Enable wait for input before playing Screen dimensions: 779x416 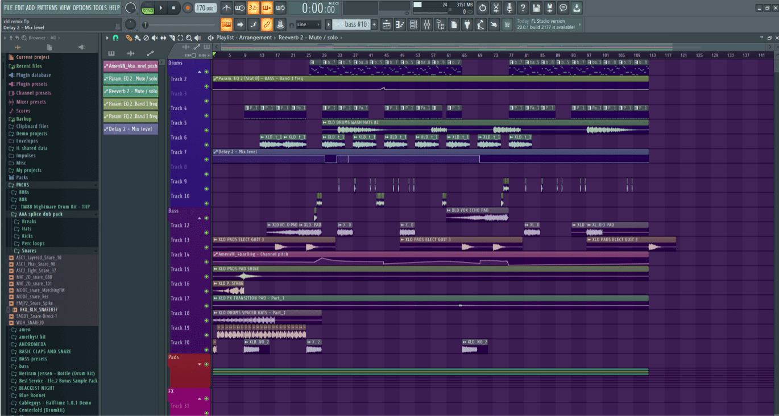click(x=239, y=8)
